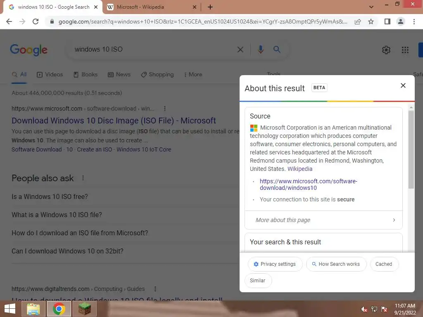Find Similar pages with the Similar button
The height and width of the screenshot is (317, 423).
258,281
